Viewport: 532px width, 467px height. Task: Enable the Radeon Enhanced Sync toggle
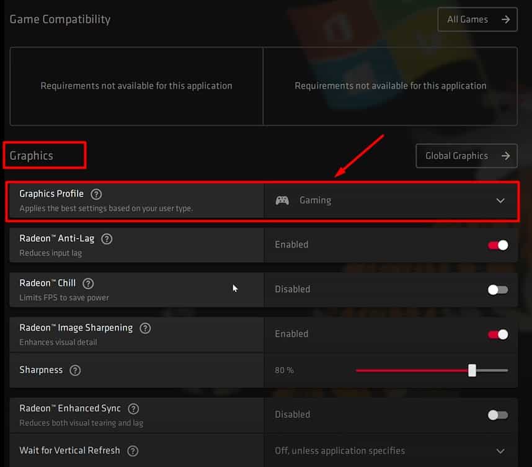pos(498,415)
